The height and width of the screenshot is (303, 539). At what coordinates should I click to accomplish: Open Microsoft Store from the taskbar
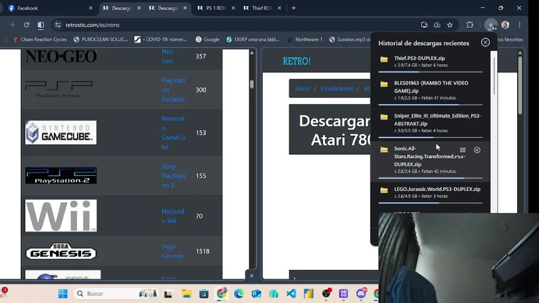pyautogui.click(x=204, y=294)
